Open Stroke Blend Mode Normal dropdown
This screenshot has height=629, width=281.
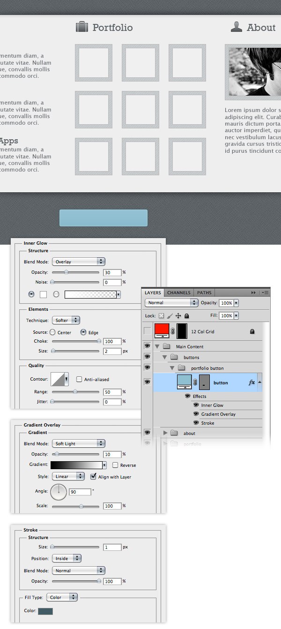tap(79, 570)
